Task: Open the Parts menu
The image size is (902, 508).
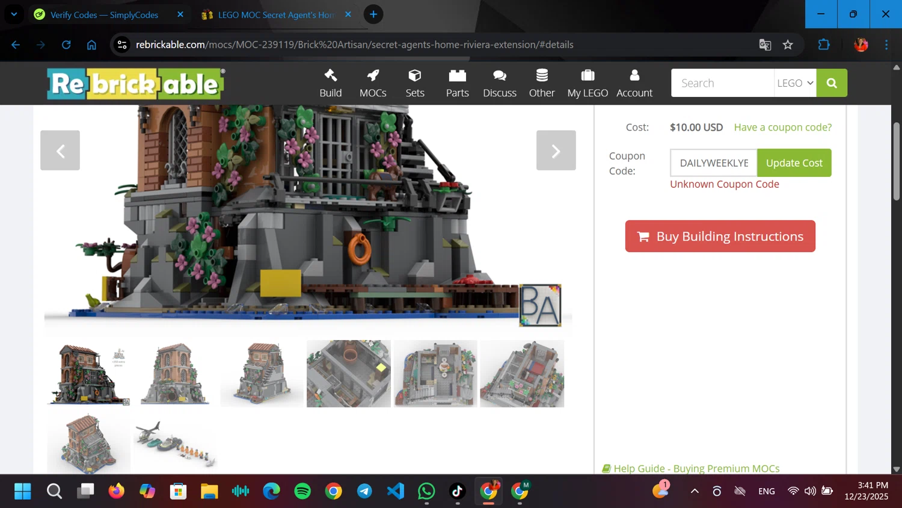Action: (457, 83)
